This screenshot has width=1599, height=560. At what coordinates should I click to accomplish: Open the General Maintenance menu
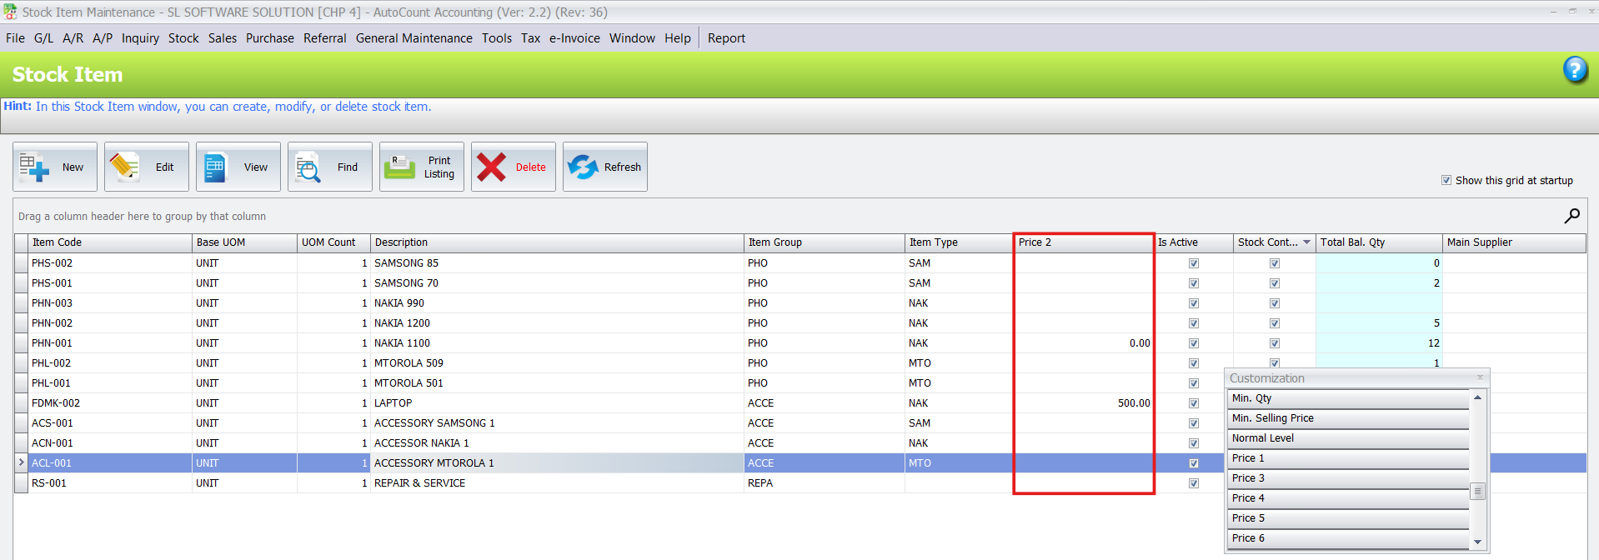coord(414,38)
